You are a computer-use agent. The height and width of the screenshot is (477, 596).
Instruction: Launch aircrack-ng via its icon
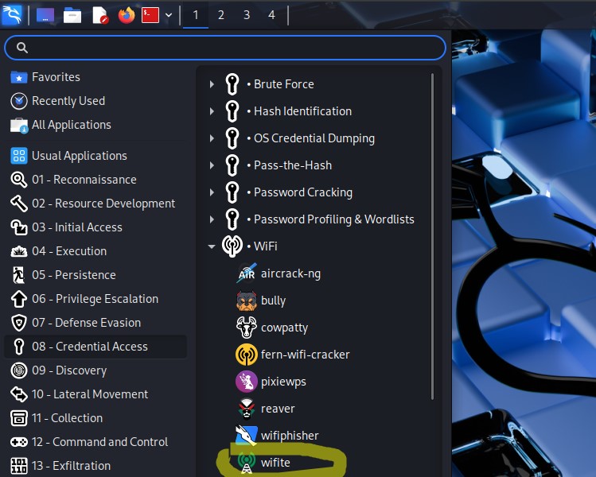coord(247,273)
